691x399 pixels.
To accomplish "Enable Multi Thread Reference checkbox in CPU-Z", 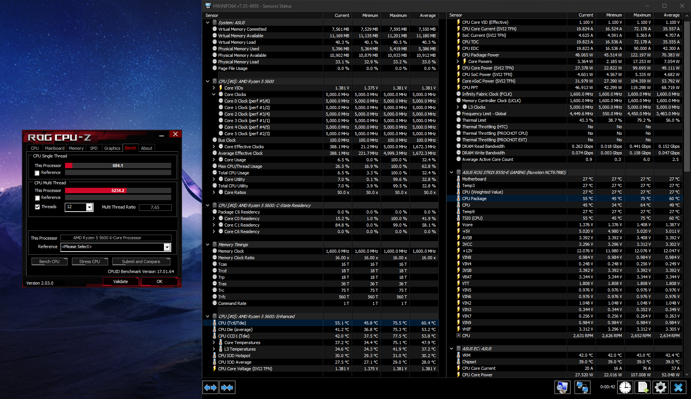I will (37, 198).
